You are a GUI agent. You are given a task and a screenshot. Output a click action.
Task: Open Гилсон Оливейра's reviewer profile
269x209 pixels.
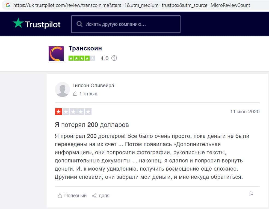tap(93, 86)
